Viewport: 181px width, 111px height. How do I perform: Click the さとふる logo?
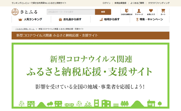(x=25, y=12)
